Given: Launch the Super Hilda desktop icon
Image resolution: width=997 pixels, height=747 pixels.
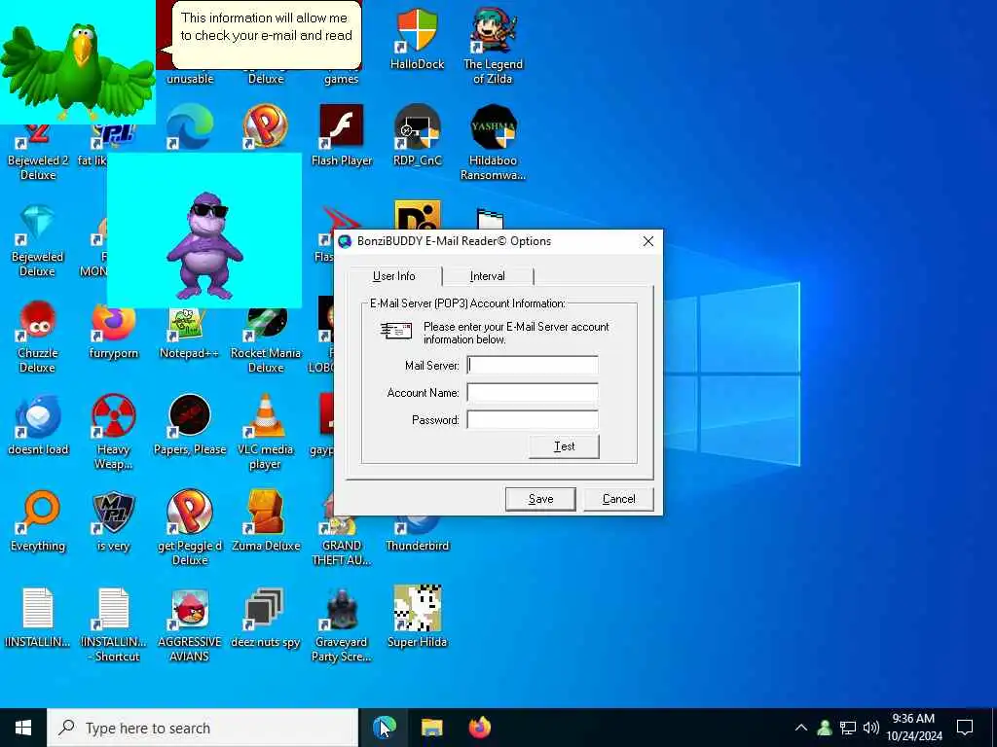Looking at the screenshot, I should point(417,618).
